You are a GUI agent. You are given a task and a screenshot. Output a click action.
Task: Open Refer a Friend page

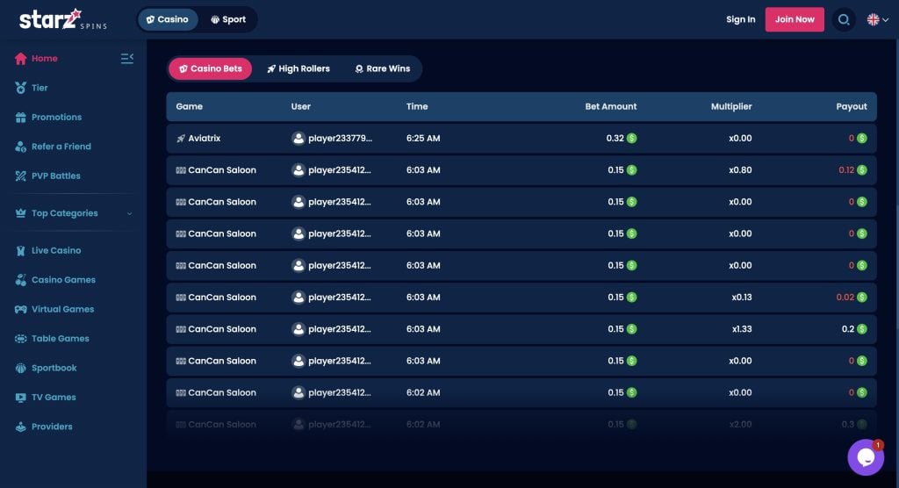coord(61,147)
